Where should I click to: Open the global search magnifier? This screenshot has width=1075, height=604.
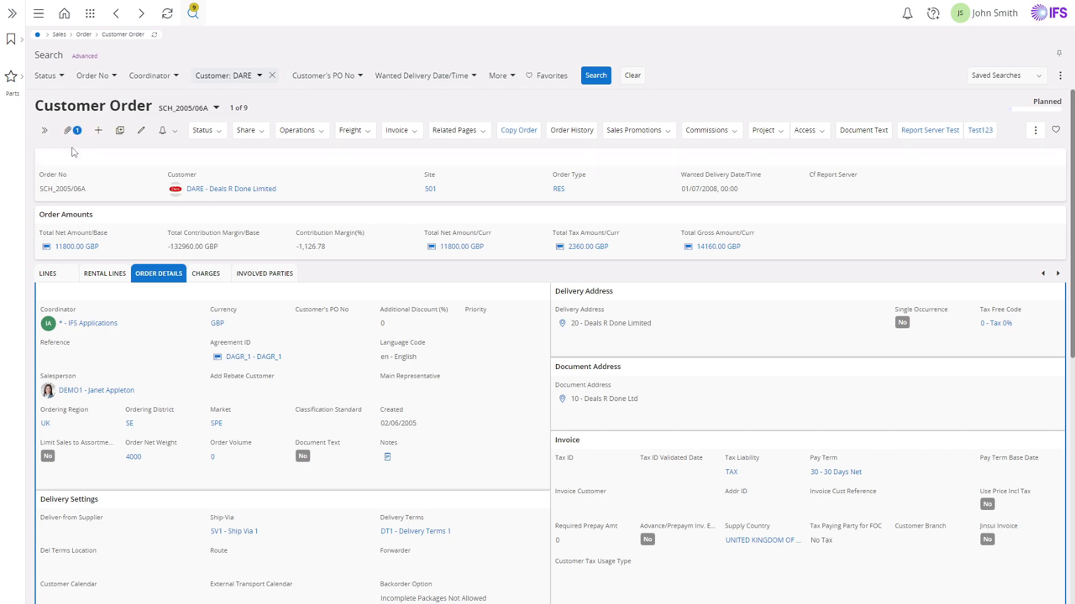(x=193, y=13)
